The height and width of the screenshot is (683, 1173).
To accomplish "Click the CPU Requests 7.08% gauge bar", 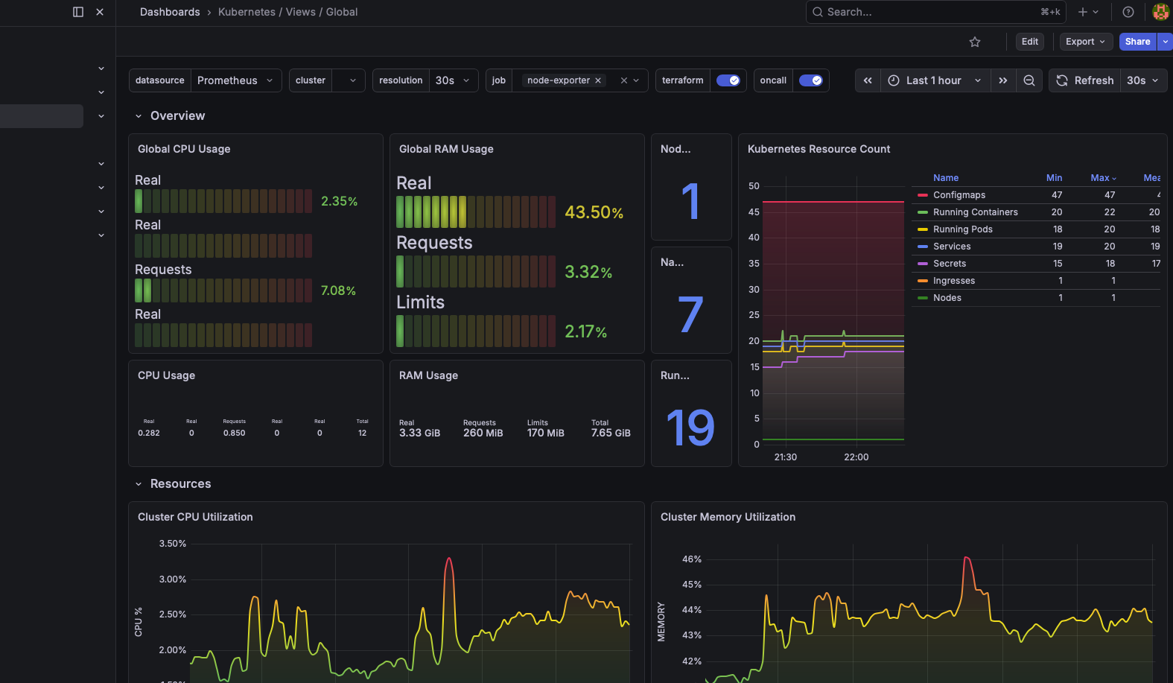I will (223, 290).
